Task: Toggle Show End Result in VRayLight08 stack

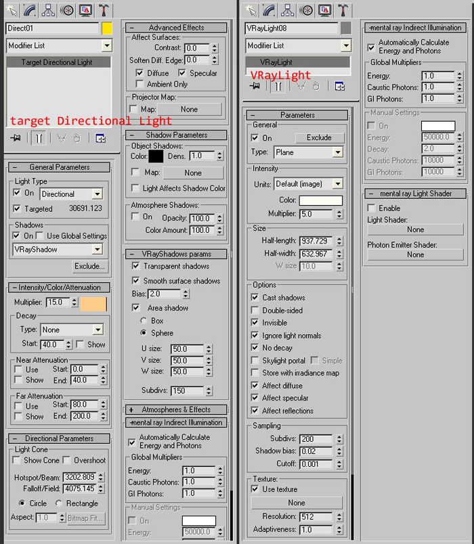Action: point(278,86)
